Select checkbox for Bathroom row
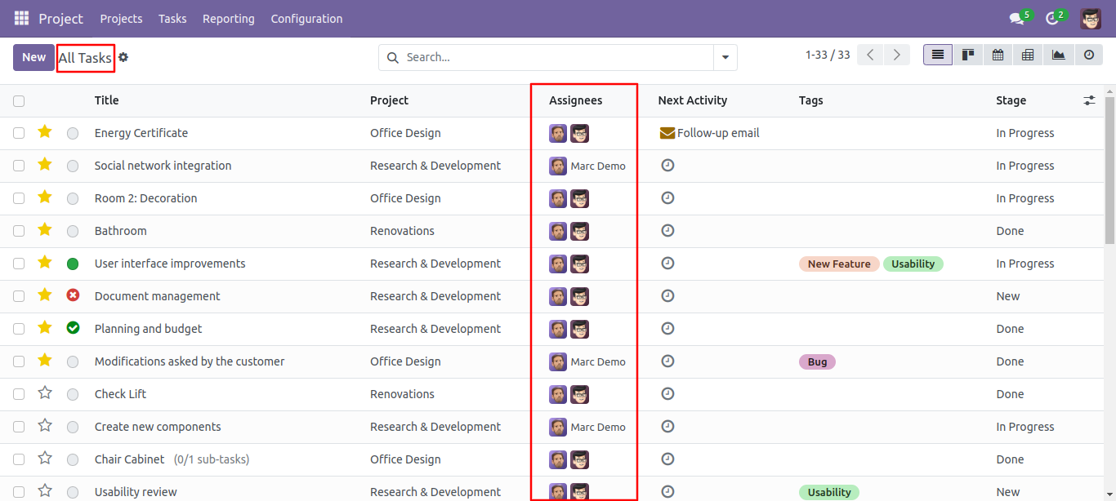 (19, 231)
